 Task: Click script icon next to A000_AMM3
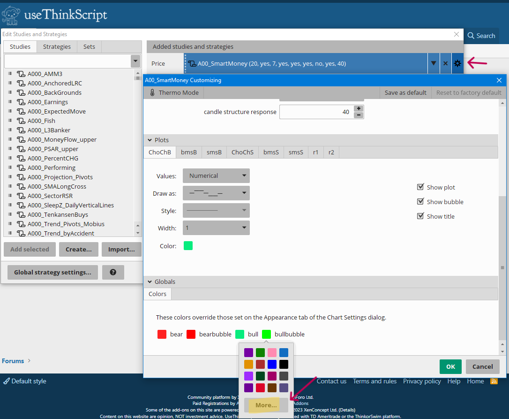point(21,74)
